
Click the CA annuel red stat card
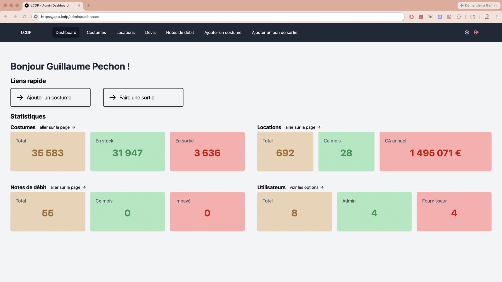point(435,151)
